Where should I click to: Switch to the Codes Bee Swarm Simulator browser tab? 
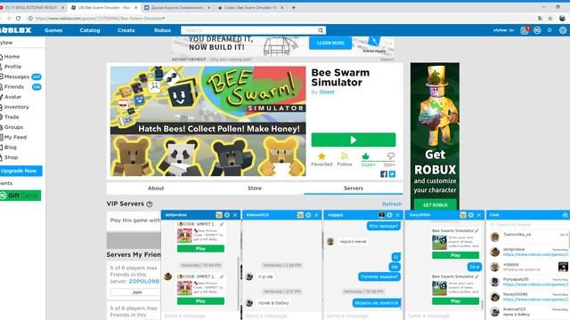pos(250,7)
